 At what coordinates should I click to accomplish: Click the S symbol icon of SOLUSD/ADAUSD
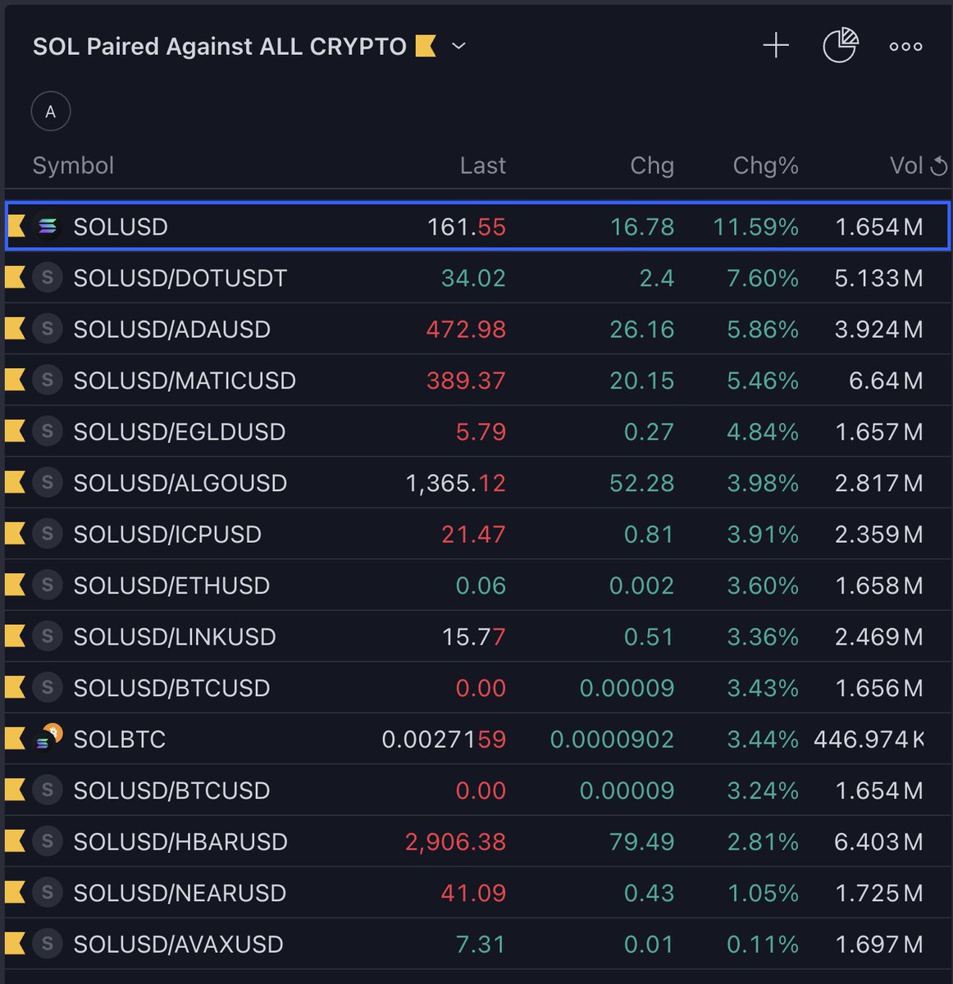[48, 329]
